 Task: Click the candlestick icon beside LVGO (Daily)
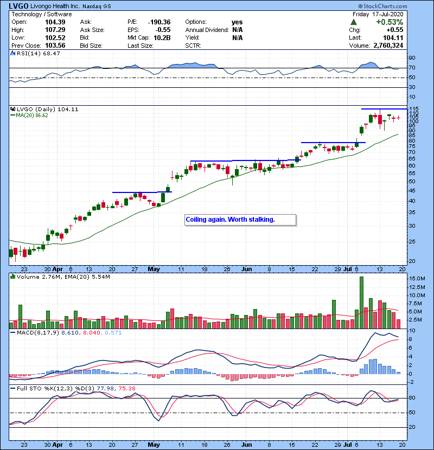[x=12, y=109]
